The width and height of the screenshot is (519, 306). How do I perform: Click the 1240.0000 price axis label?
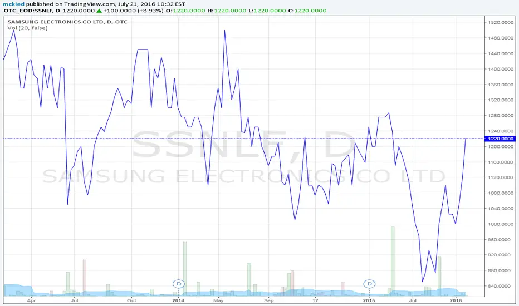tap(501, 131)
